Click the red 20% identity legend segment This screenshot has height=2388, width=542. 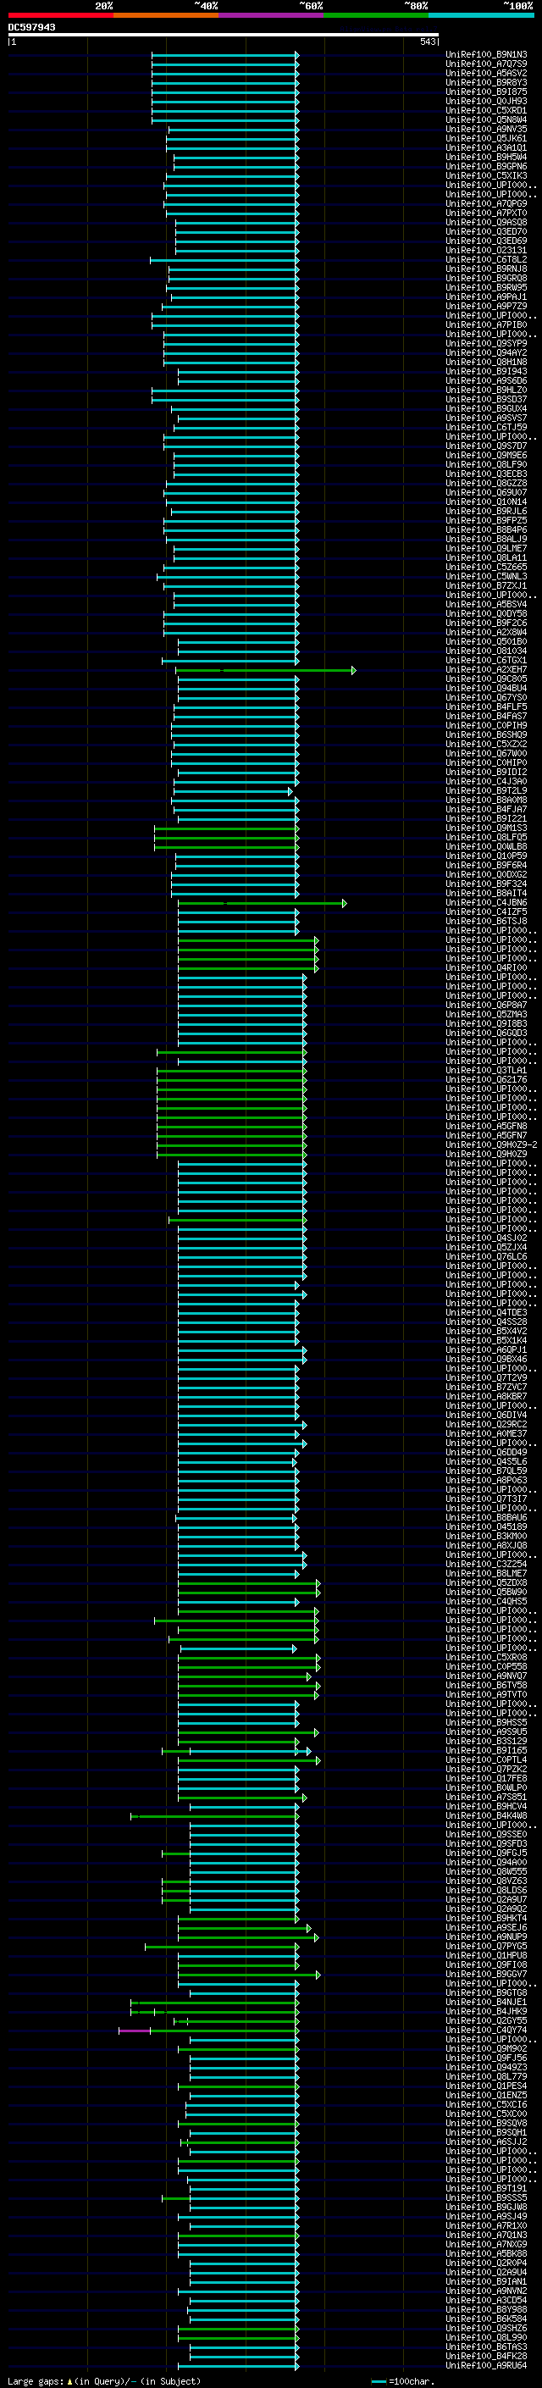[x=61, y=15]
